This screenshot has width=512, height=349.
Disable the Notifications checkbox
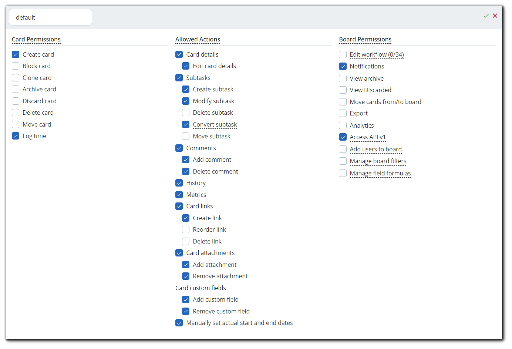343,66
